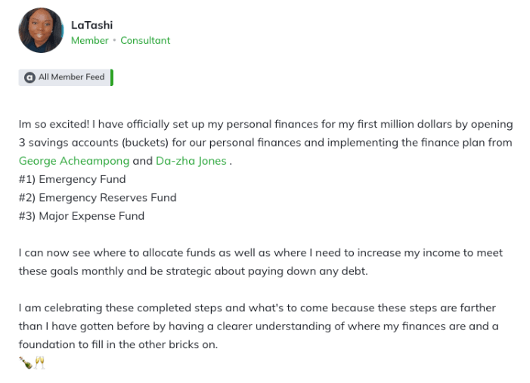Click the green bar beside the feed badge
Screen dimensions: 530x383
coord(112,77)
